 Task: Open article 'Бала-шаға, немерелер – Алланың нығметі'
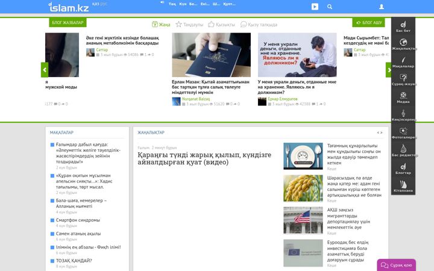pyautogui.click(x=81, y=204)
